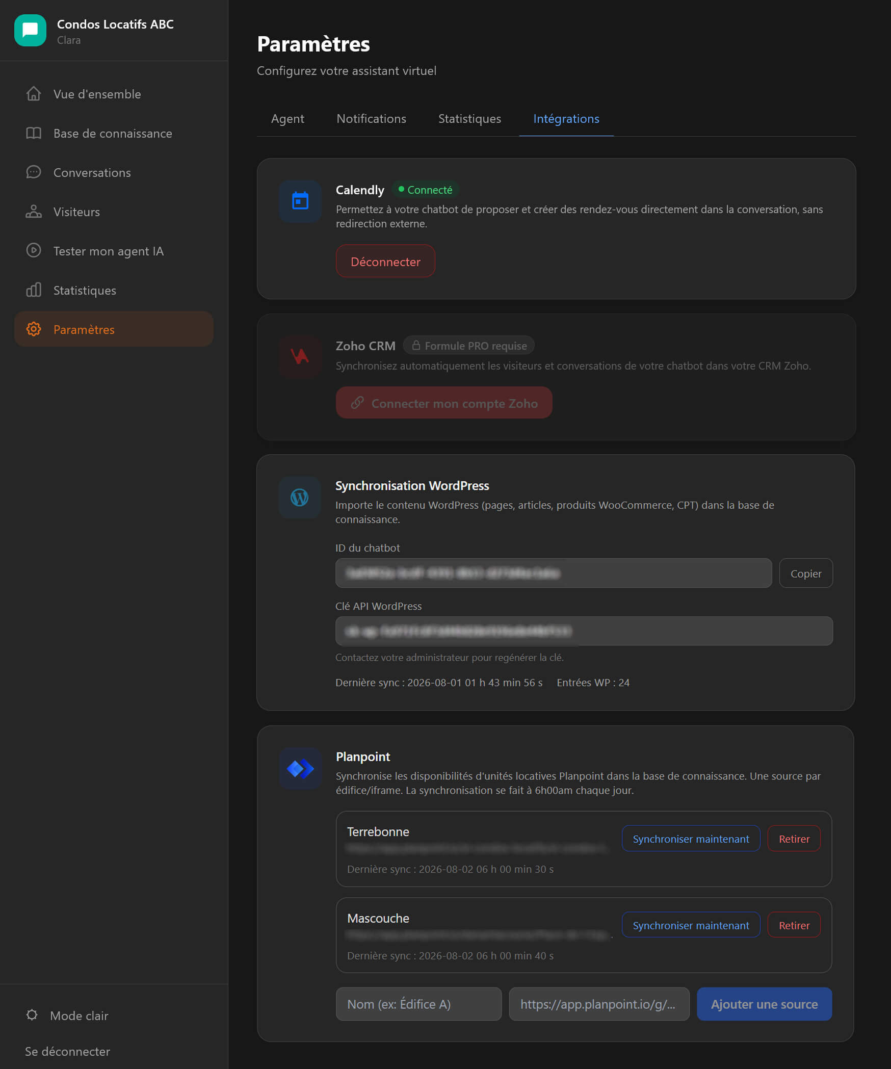Retirer the Terrebonne source
This screenshot has width=891, height=1069.
click(x=794, y=839)
